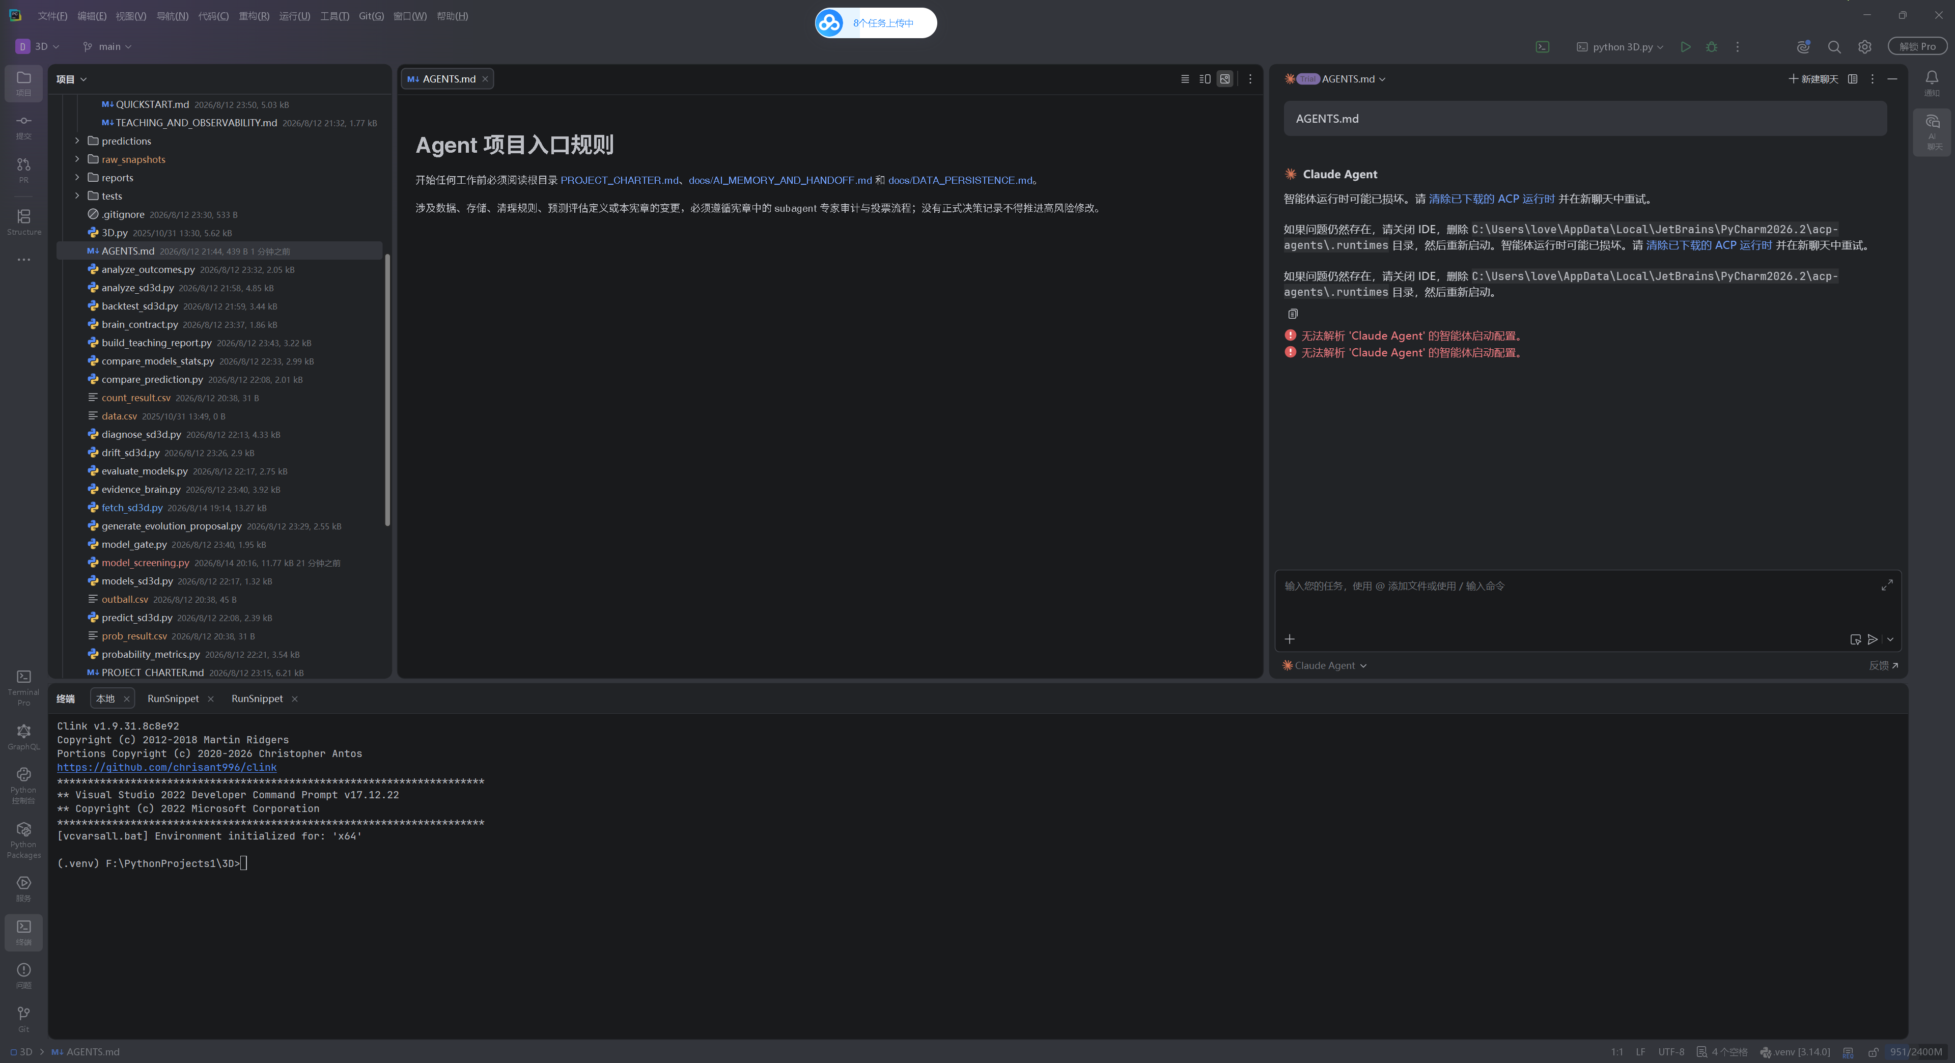Open the Project tool window icon
Screen dimensions: 1955x1063
23,82
